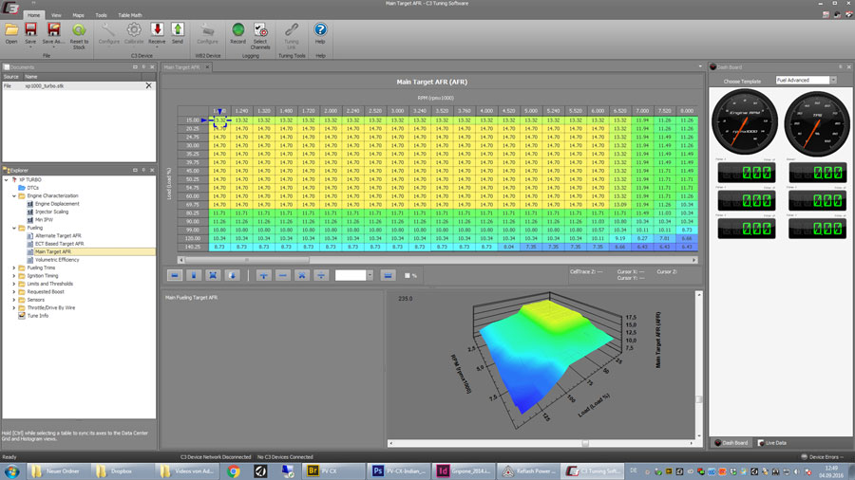Click the Send to device icon

coord(178,31)
